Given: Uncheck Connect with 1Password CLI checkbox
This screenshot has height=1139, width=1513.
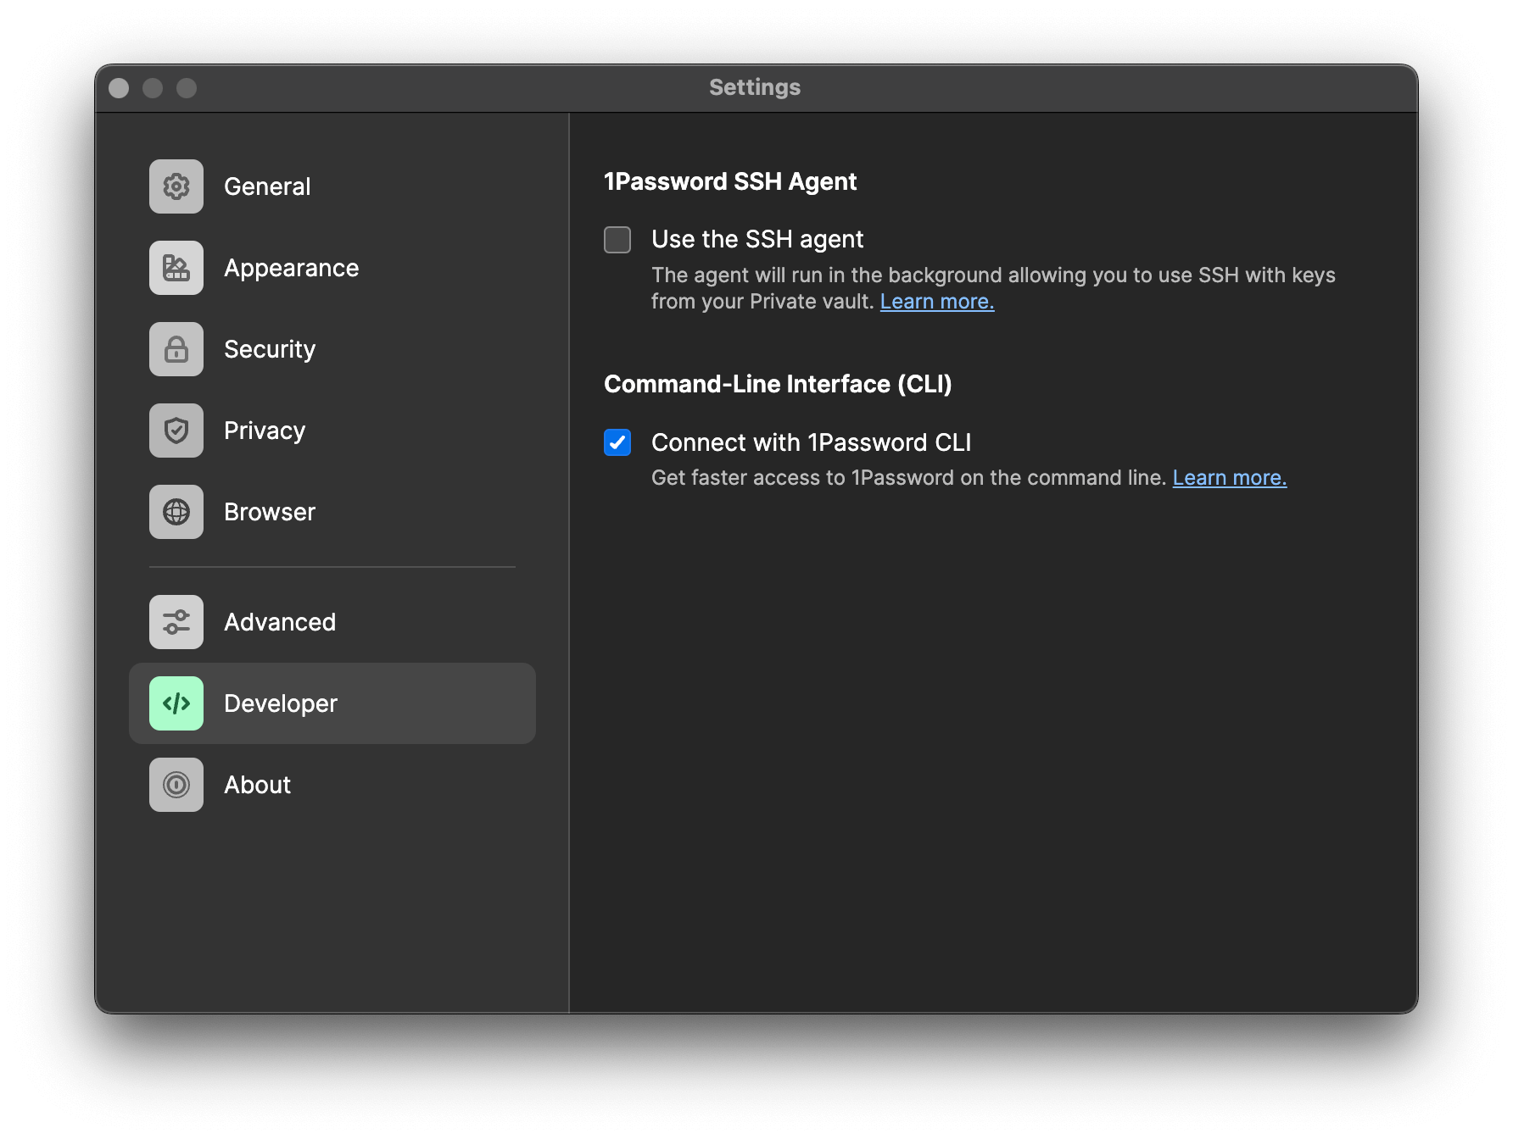Looking at the screenshot, I should pos(617,442).
